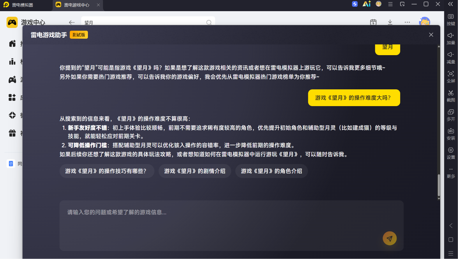Click the question input field in assistant

pyautogui.click(x=231, y=225)
